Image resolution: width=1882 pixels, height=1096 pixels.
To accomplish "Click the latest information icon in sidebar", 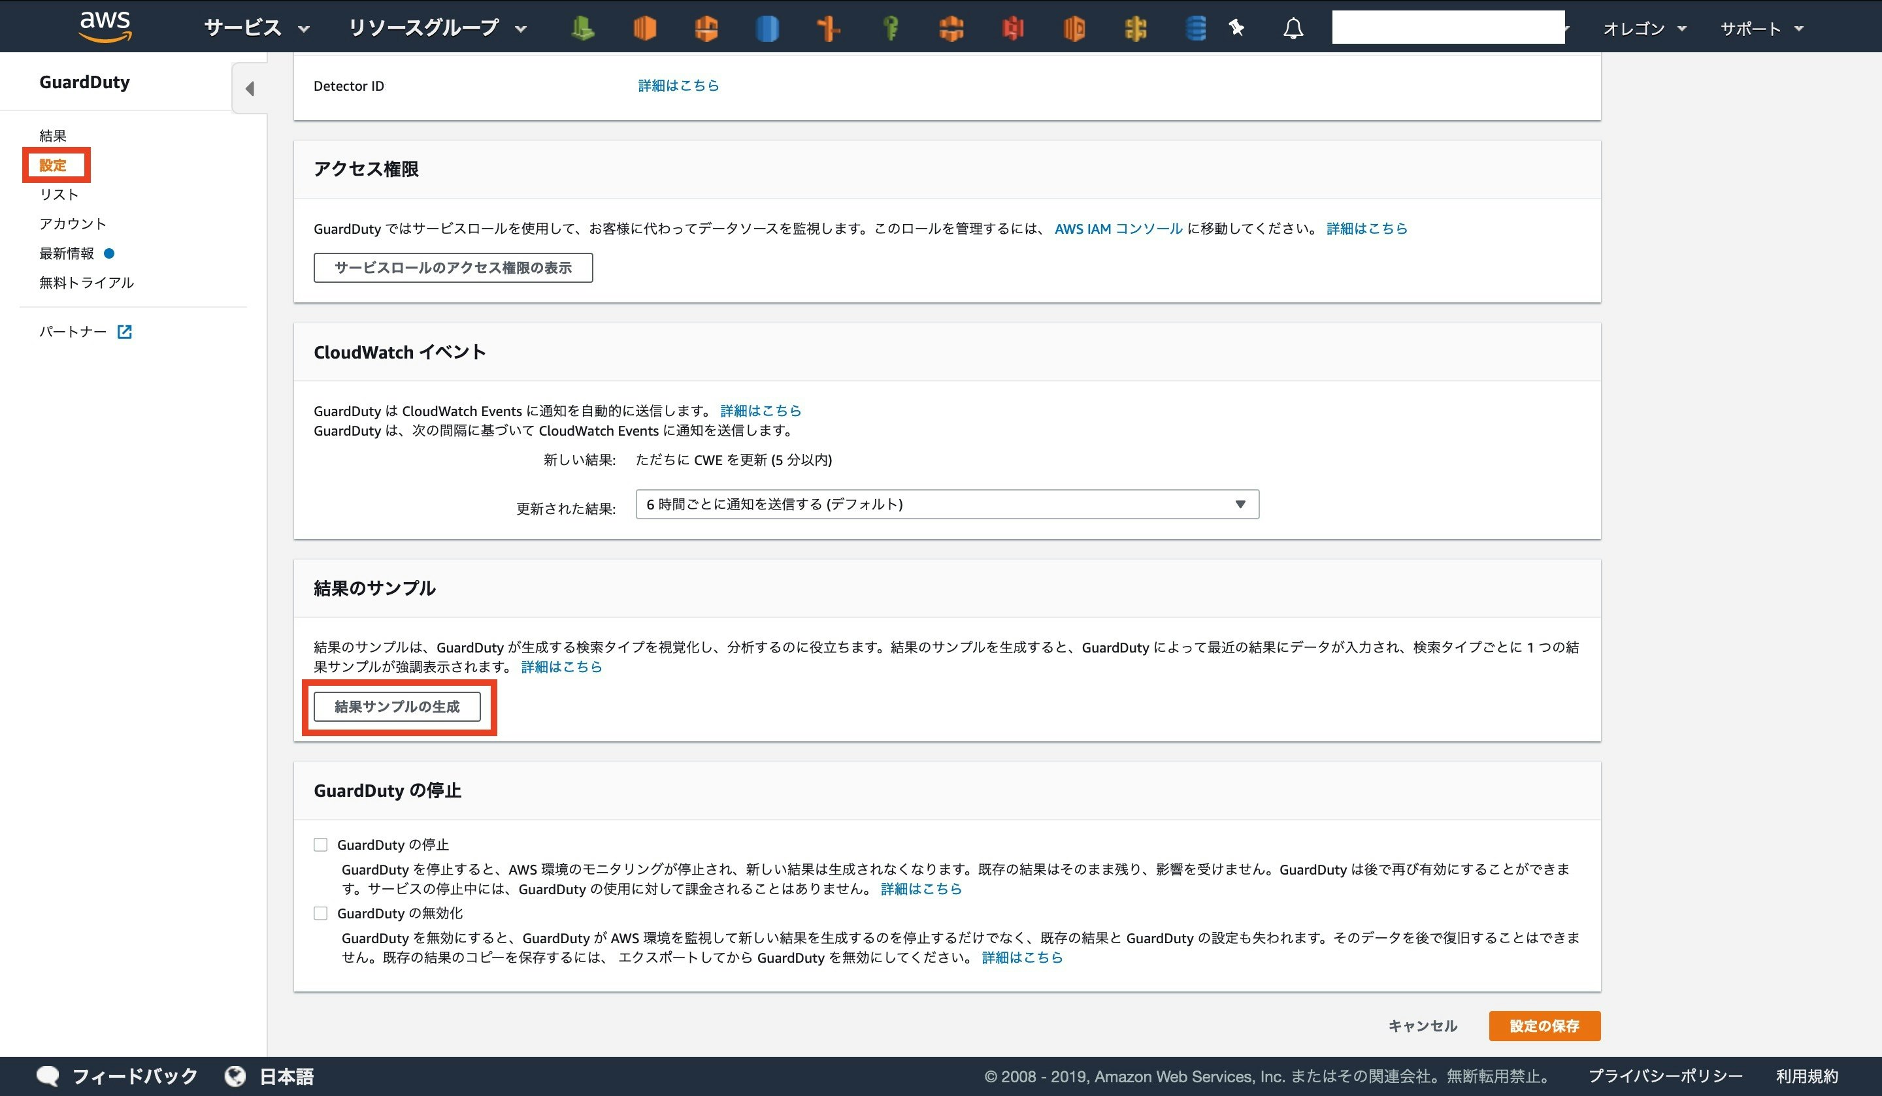I will [111, 253].
